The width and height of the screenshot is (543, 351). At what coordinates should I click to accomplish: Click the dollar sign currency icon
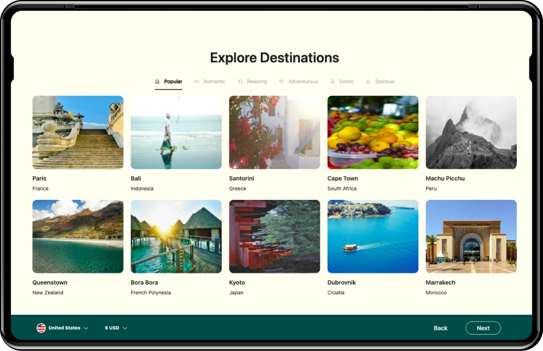107,327
